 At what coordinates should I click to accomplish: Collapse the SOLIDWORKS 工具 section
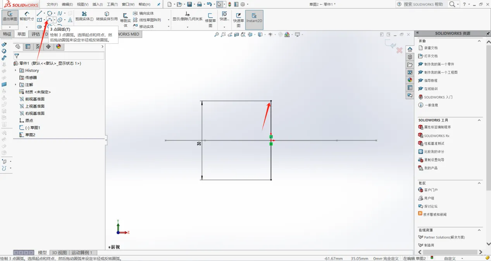(x=479, y=120)
